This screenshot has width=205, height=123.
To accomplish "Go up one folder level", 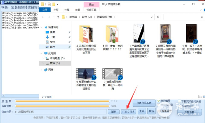I will pyautogui.click(x=58, y=17).
